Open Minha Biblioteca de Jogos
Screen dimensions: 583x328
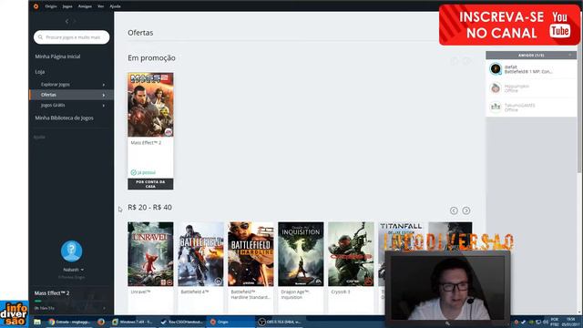[x=64, y=118]
